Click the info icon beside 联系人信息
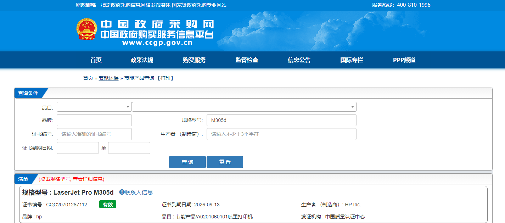This screenshot has width=505, height=223. pyautogui.click(x=122, y=192)
